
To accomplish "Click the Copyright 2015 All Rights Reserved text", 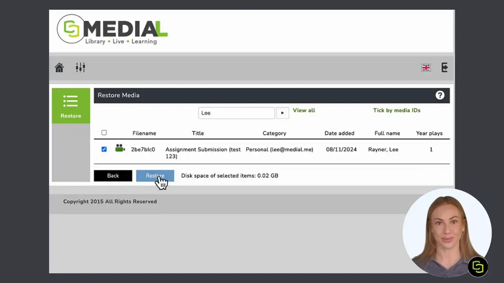I will coord(110,202).
